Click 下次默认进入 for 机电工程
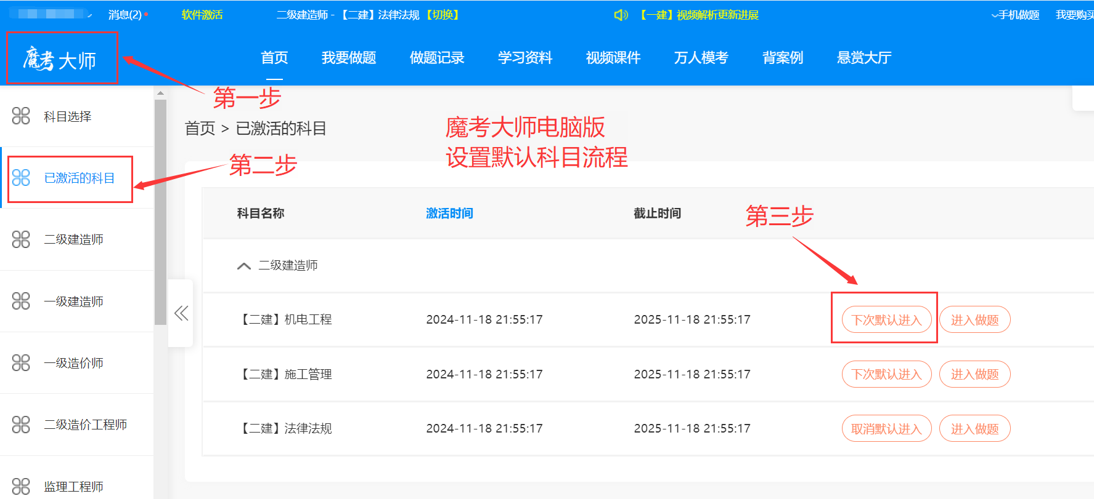Viewport: 1094px width, 499px height. click(x=886, y=320)
